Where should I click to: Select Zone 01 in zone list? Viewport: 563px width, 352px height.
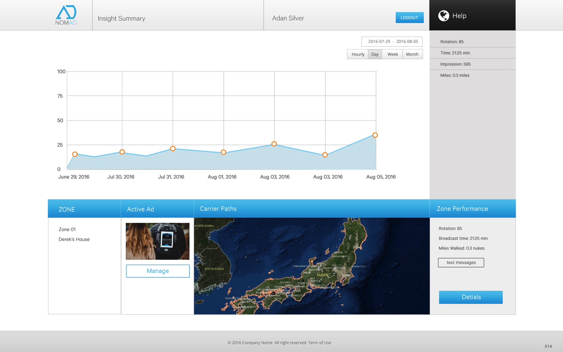(67, 229)
